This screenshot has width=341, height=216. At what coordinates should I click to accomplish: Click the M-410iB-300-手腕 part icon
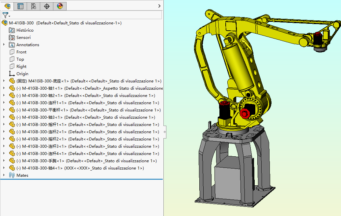coord(12,161)
